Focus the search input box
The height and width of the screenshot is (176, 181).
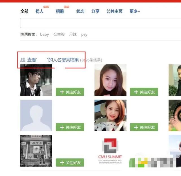pos(101,23)
